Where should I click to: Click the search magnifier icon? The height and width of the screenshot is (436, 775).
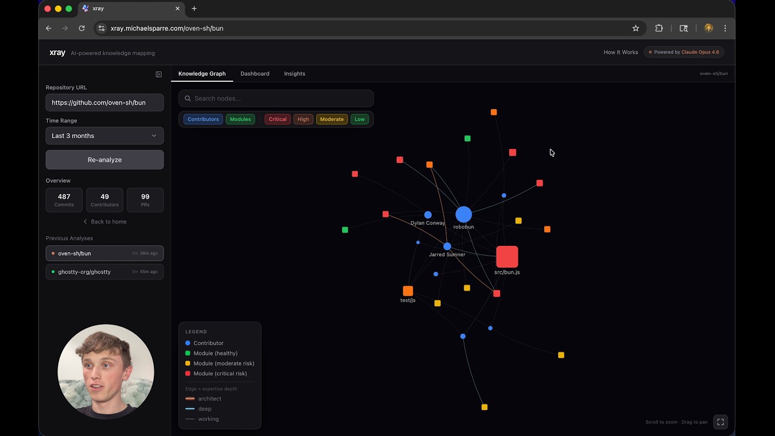pos(188,98)
